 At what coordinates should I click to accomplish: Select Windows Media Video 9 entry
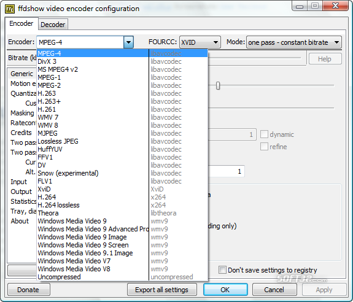(122, 221)
